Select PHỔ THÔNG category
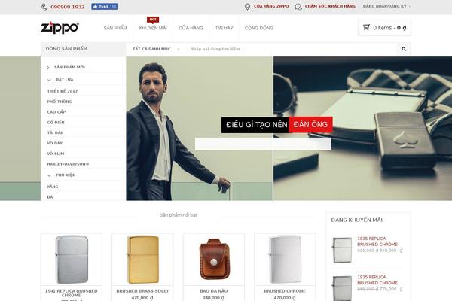Viewport: 452px width, 301px height. point(60,102)
